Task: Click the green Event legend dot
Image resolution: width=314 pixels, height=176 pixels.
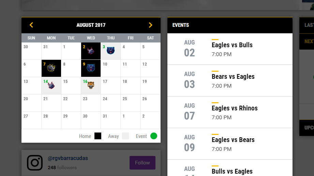Action: 154,136
